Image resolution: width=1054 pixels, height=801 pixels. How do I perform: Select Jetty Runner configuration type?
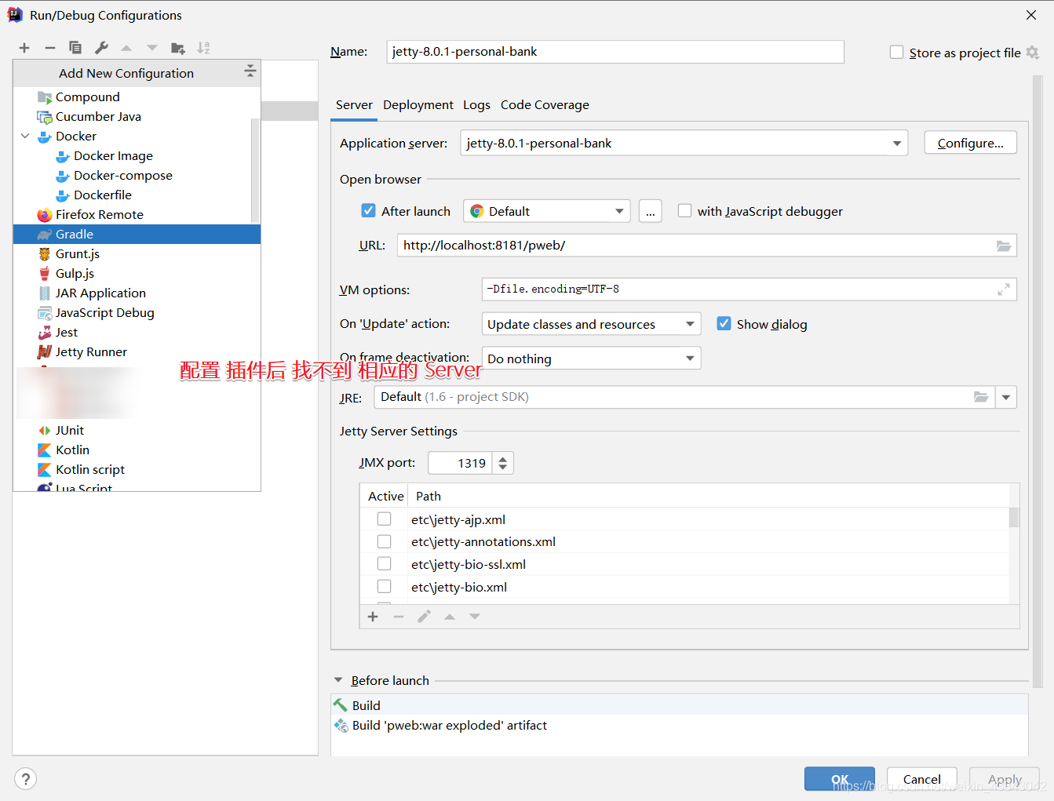137,352
